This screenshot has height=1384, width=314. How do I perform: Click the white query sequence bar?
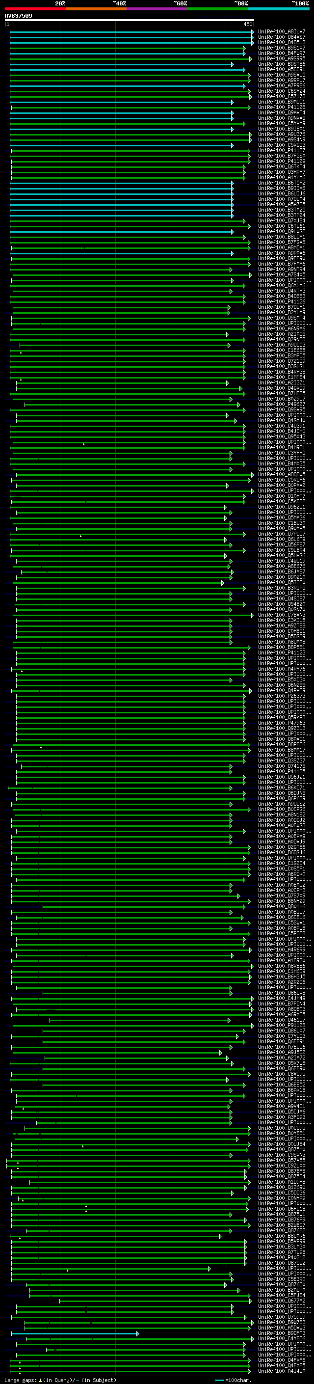point(130,21)
